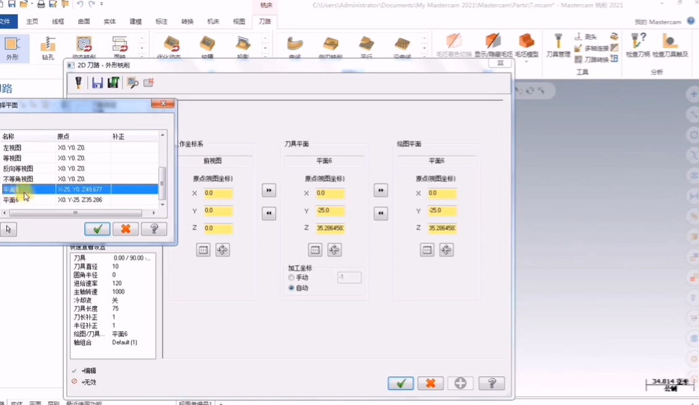Click the 检查刀具触及 check tool reach icon
This screenshot has height=405, width=699.
[670, 45]
